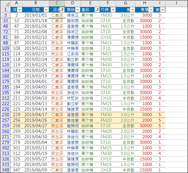Click date cell 2019/06/09

(x=36, y=170)
